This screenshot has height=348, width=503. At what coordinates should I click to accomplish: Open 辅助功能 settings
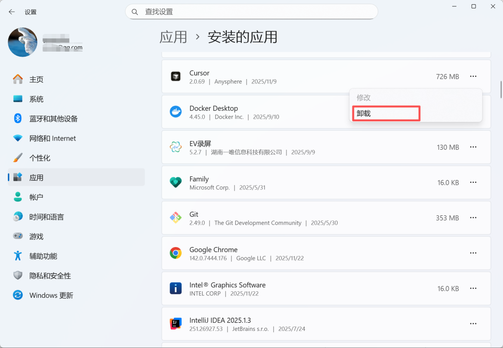pyautogui.click(x=76, y=256)
